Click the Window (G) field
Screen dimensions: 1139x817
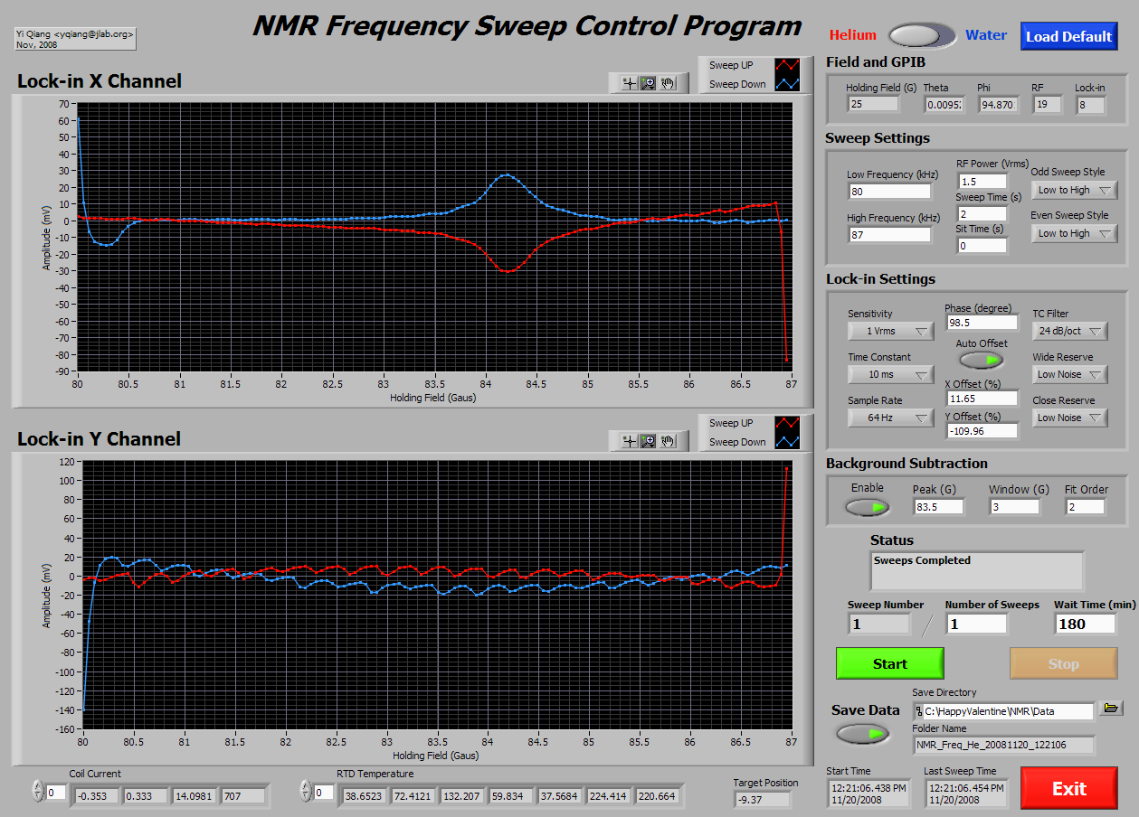pyautogui.click(x=1014, y=507)
